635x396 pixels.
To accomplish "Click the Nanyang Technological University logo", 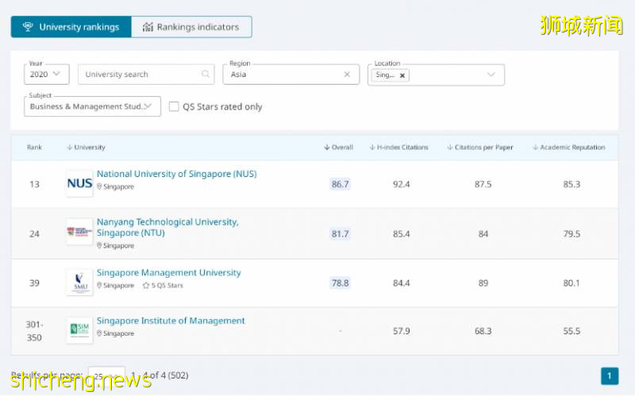I will point(79,232).
